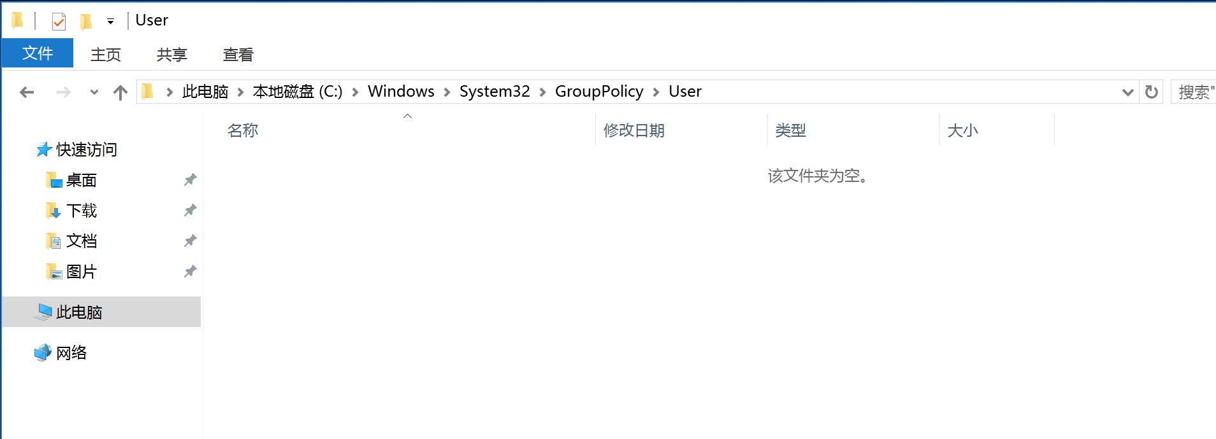1216x439 pixels.
Task: Navigate to GroupPolicy in the breadcrumb
Action: tap(599, 92)
